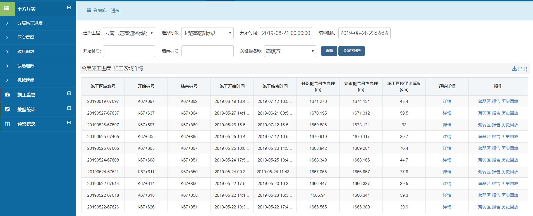Select end stake cell K67+869
The image size is (533, 216).
[x=189, y=125]
